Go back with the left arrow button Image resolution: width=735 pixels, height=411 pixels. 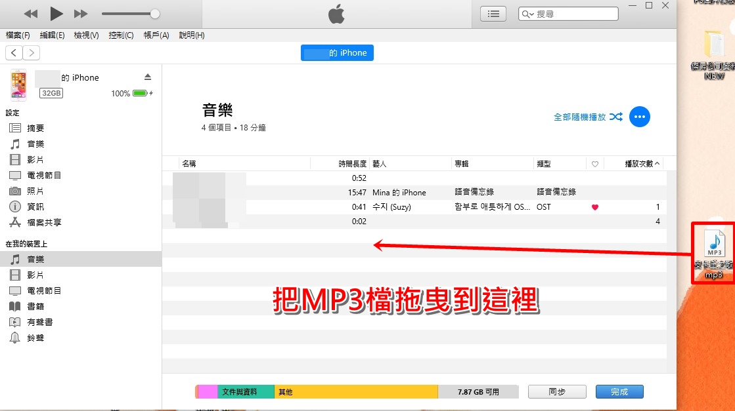point(14,53)
